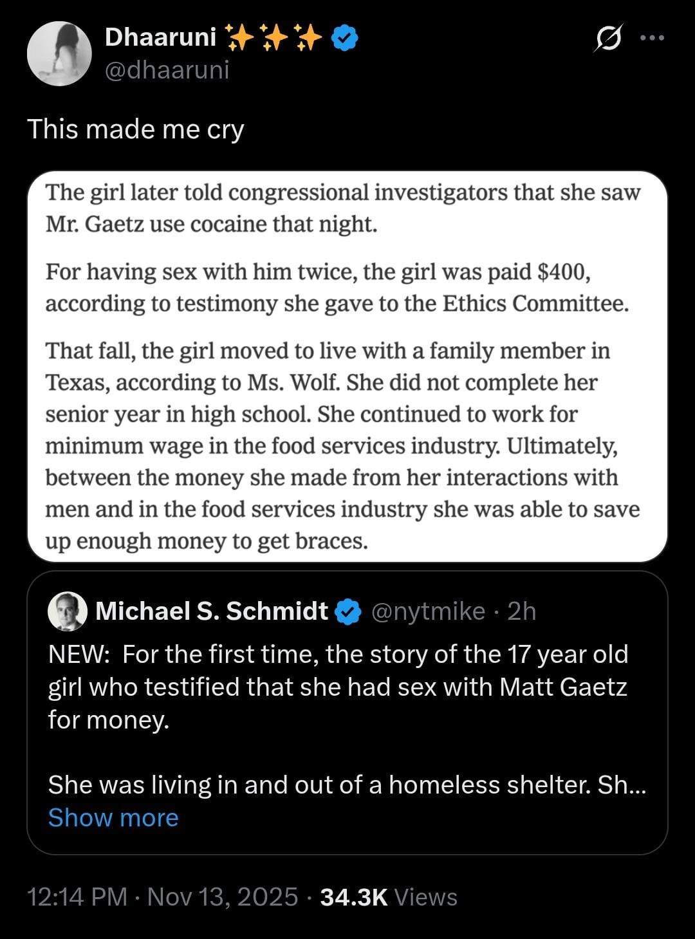Open the @dhaaruni handle link
Image resolution: width=695 pixels, height=939 pixels.
click(x=167, y=70)
